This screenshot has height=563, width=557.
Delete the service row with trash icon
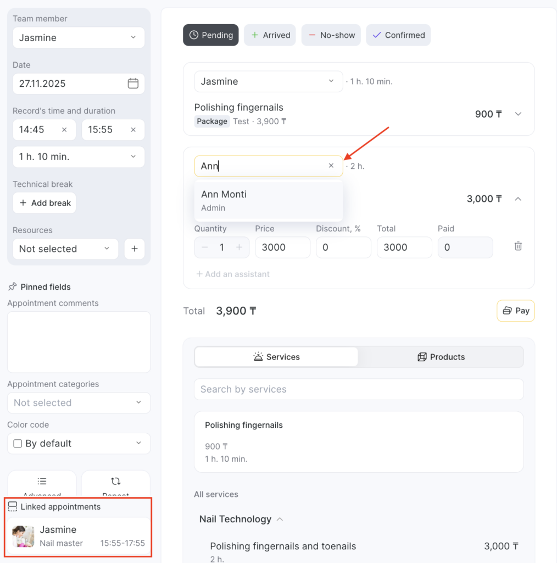tap(518, 246)
